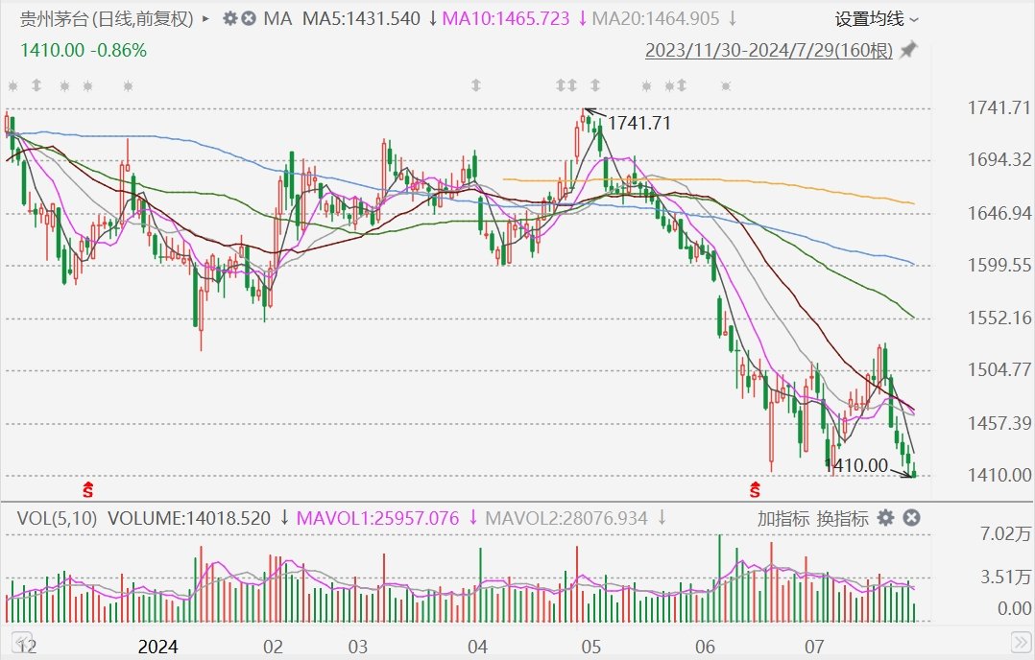Select the MA5:1431.540 value
Image resolution: width=1035 pixels, height=660 pixels.
(361, 18)
